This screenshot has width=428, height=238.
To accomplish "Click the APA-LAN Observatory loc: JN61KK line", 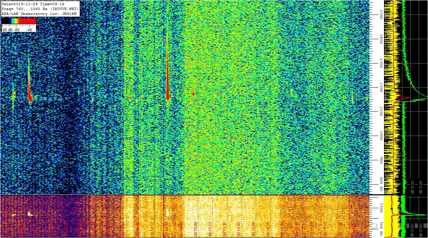I will tap(39, 13).
